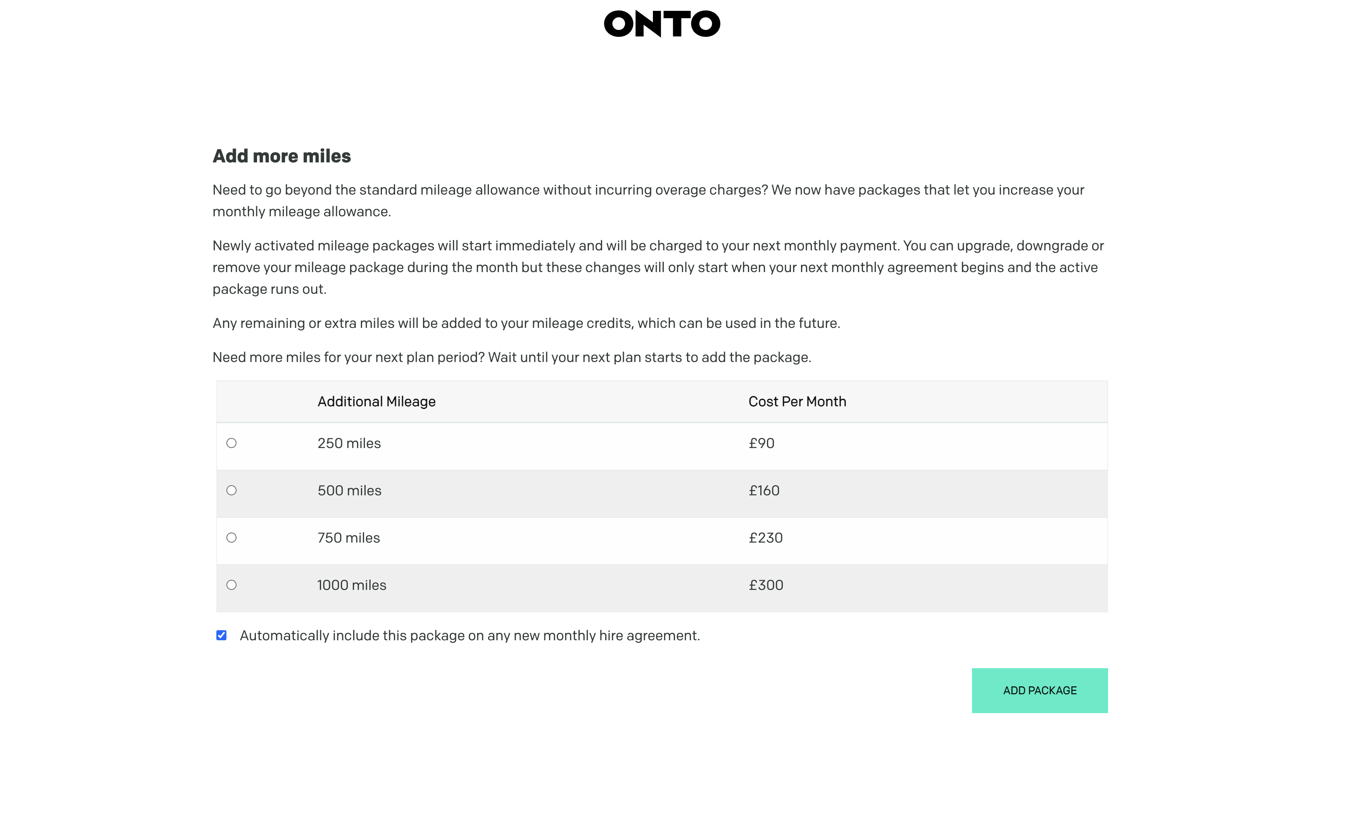The width and height of the screenshot is (1357, 817).
Task: Click the paragraph about remaining mileage credits
Action: point(527,323)
